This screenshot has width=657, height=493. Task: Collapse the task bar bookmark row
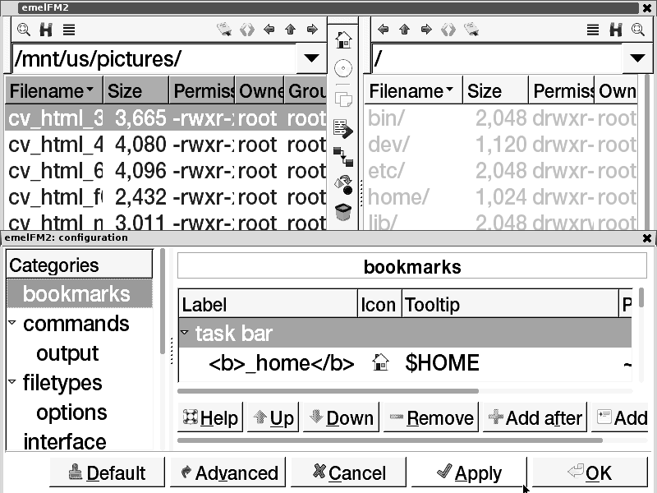tap(184, 333)
